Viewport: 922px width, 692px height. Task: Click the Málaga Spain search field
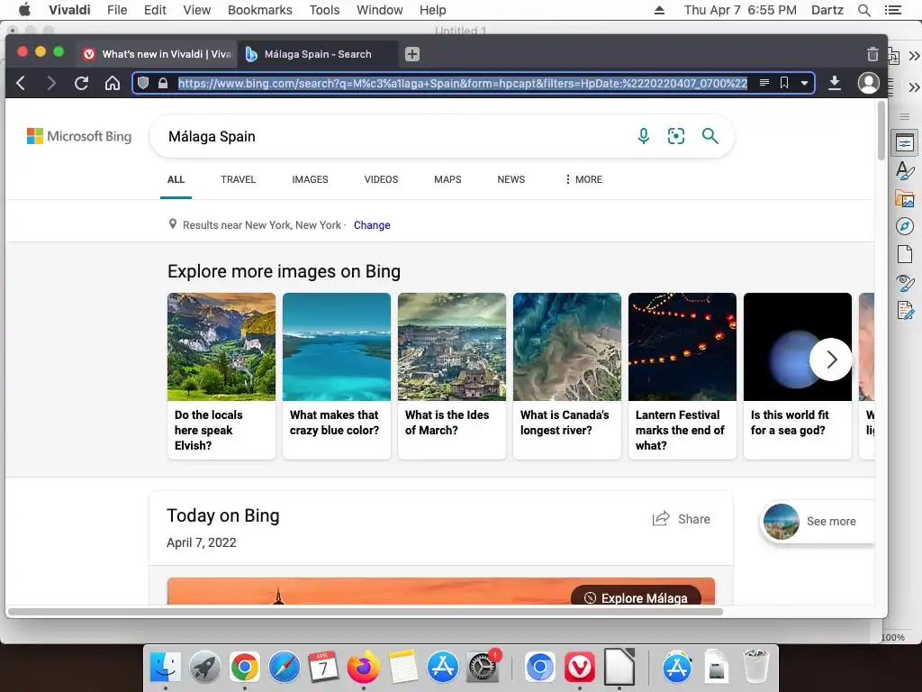pyautogui.click(x=394, y=137)
